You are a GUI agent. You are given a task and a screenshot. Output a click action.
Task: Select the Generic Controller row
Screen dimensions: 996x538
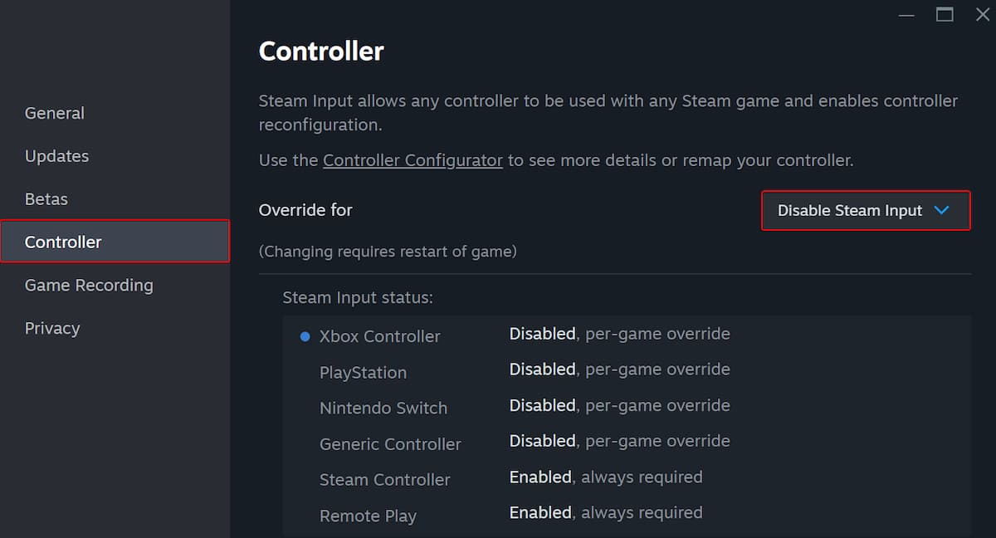point(390,443)
